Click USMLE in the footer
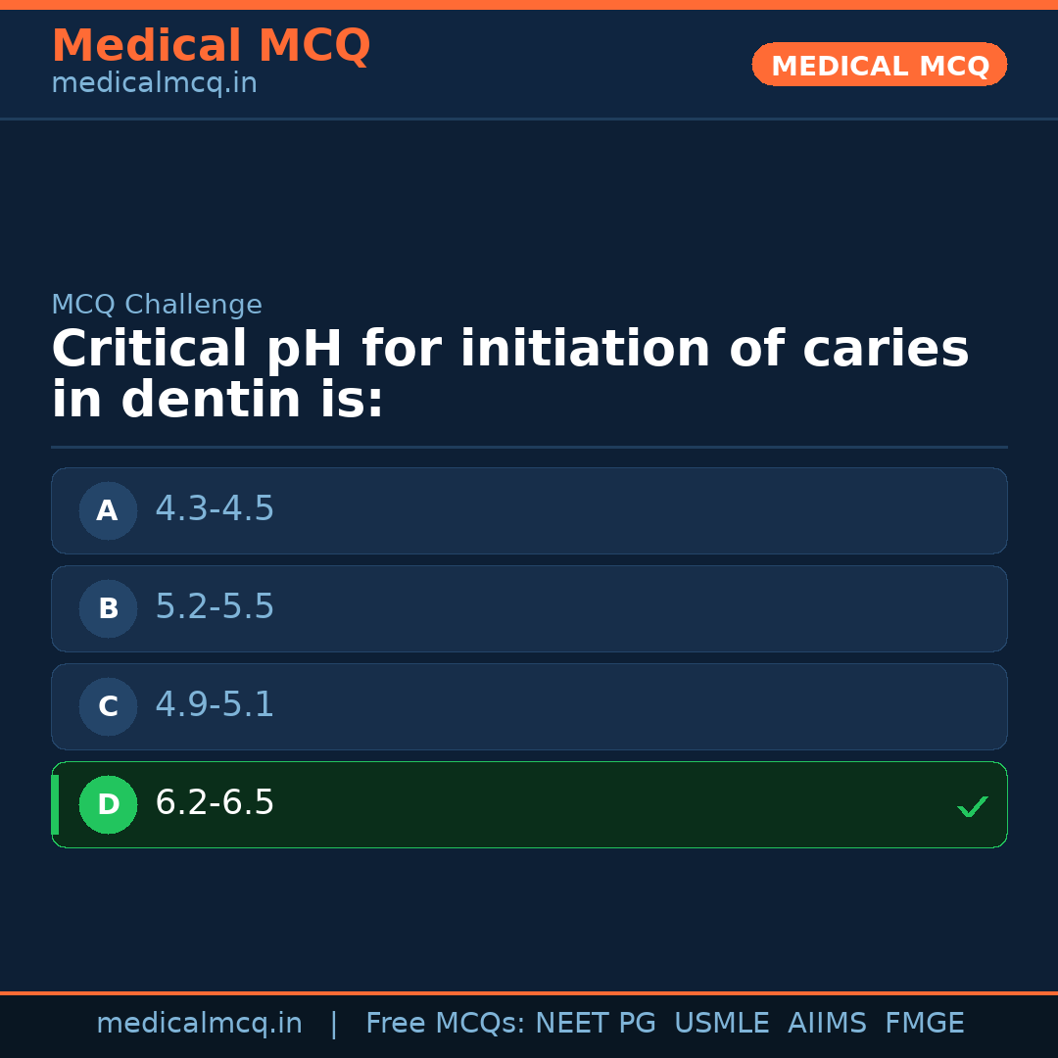Image resolution: width=1058 pixels, height=1058 pixels. pos(721,1024)
